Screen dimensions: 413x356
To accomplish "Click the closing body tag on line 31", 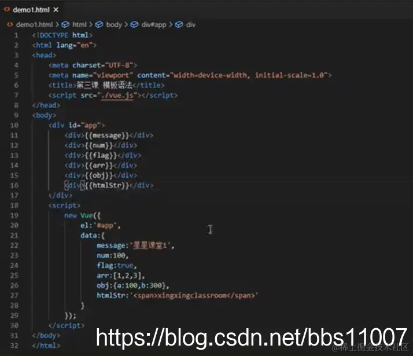I will [46, 336].
